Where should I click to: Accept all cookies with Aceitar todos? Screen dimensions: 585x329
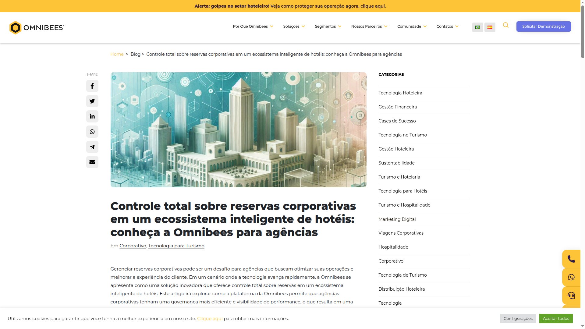(556, 318)
